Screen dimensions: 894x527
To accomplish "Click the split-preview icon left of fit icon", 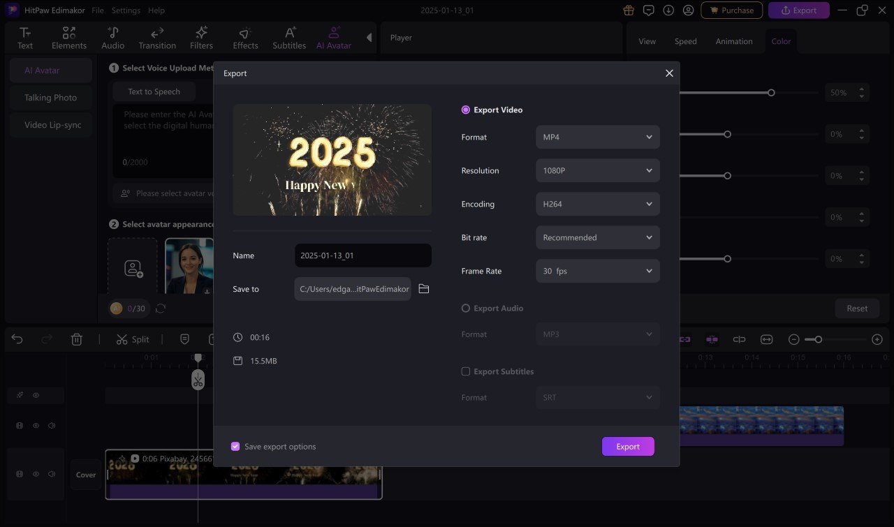I will coord(739,339).
